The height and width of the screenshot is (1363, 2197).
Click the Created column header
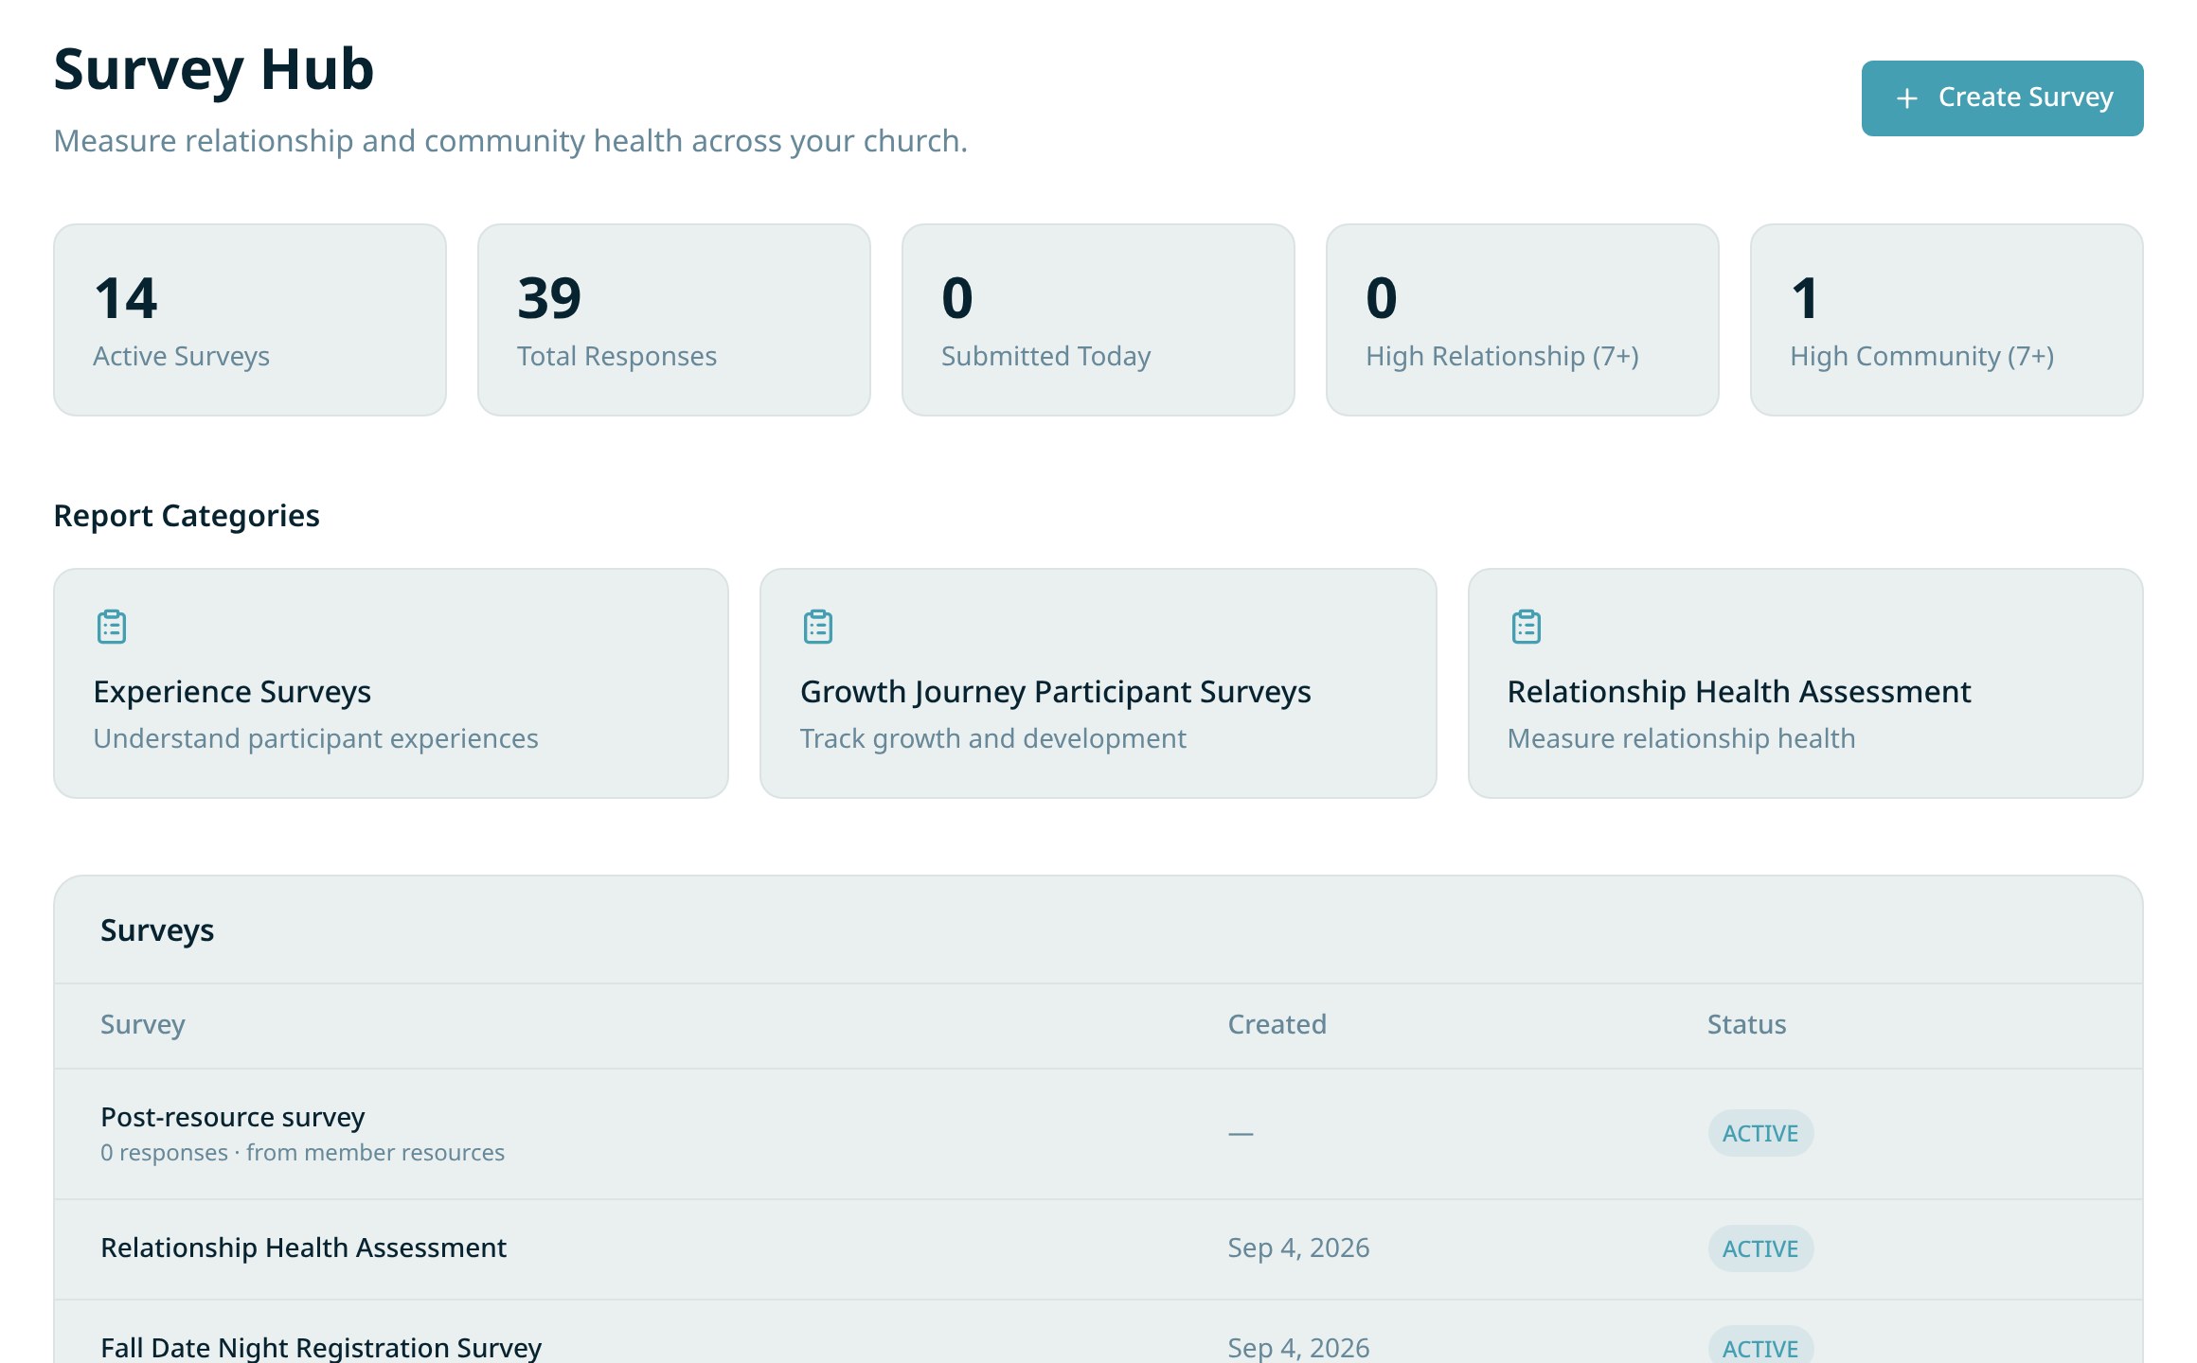(x=1277, y=1024)
